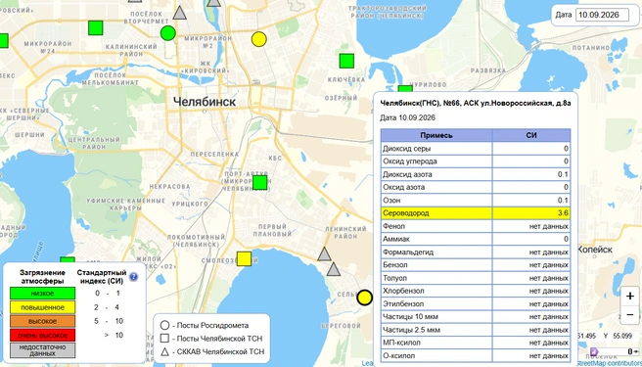
Task: Click the 'Этилбензол' row
Action: (476, 304)
